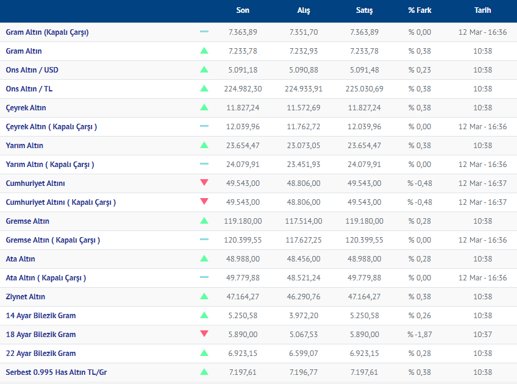Click the green up arrow for Serbest 0.995 Has Altın
The height and width of the screenshot is (384, 517).
(x=204, y=372)
